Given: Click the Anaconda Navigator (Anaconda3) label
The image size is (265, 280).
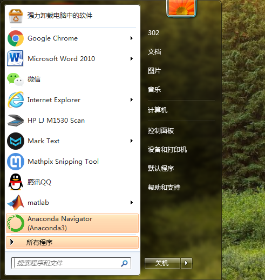Looking at the screenshot, I should [x=60, y=223].
